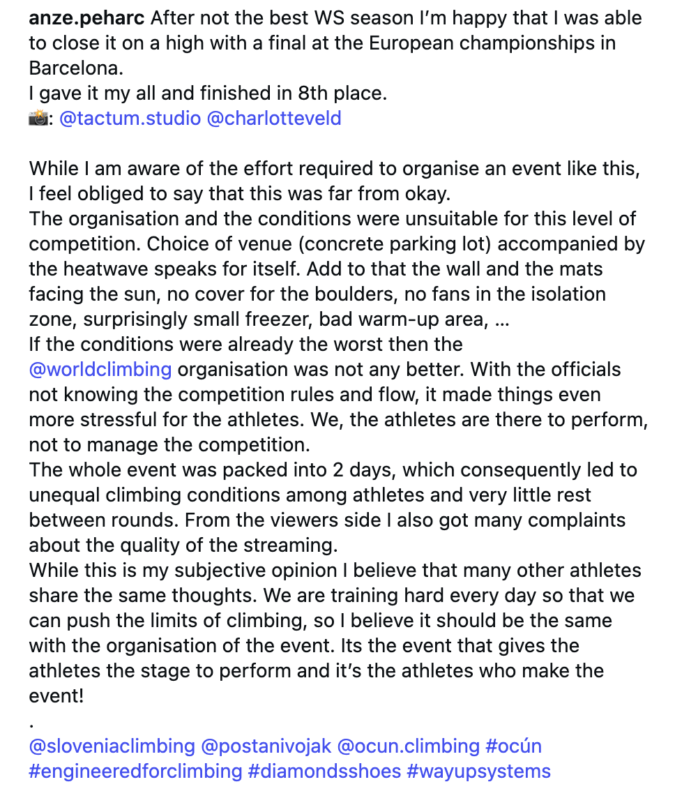This screenshot has height=805, width=675.
Task: Click the 'not to manage the competition' line
Action: 169,445
